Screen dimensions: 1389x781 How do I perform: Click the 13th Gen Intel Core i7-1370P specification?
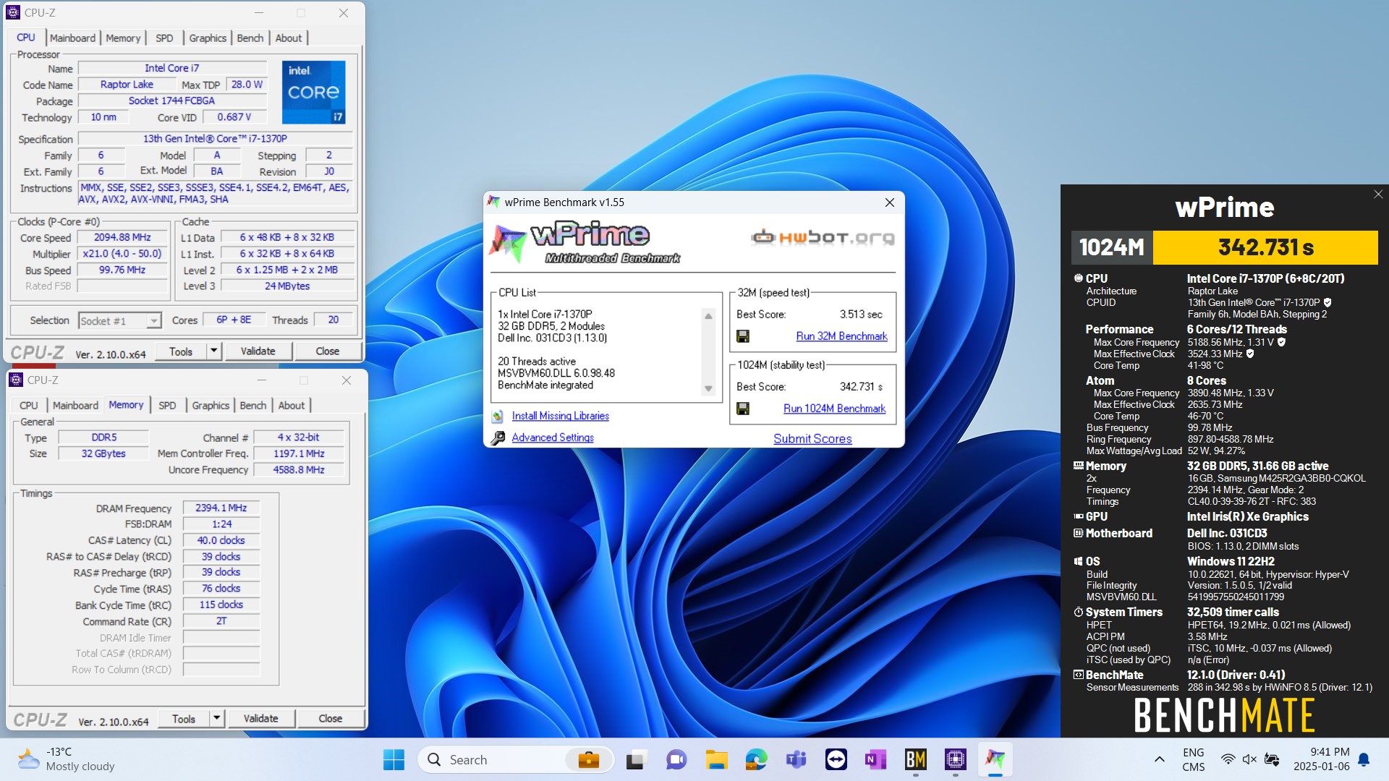click(215, 138)
